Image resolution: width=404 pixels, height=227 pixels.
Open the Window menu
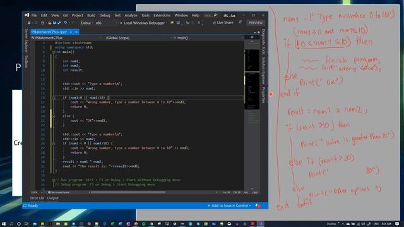click(181, 15)
